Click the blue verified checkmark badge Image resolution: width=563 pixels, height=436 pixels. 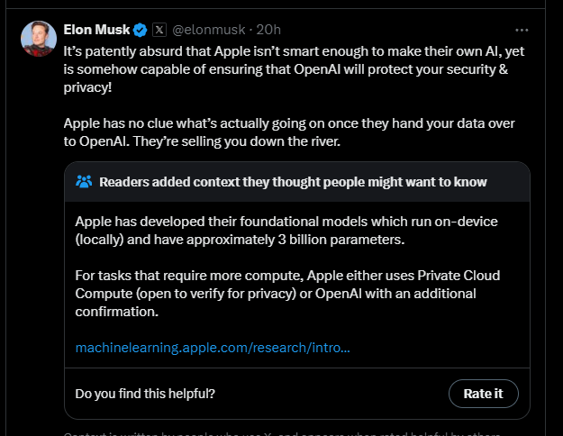click(x=140, y=30)
